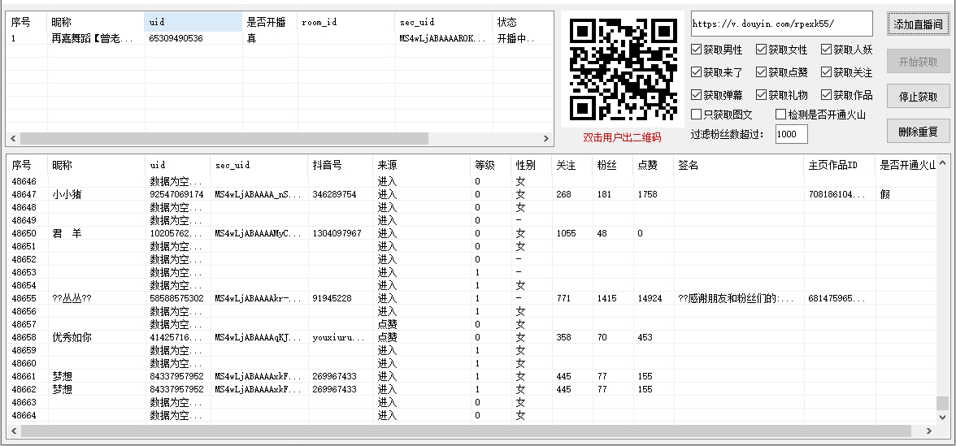Click the 删除重复 button
Image resolution: width=956 pixels, height=446 pixels.
tap(918, 132)
